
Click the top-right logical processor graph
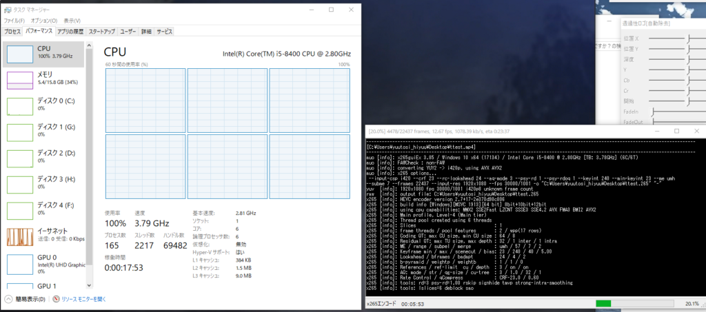(310, 101)
